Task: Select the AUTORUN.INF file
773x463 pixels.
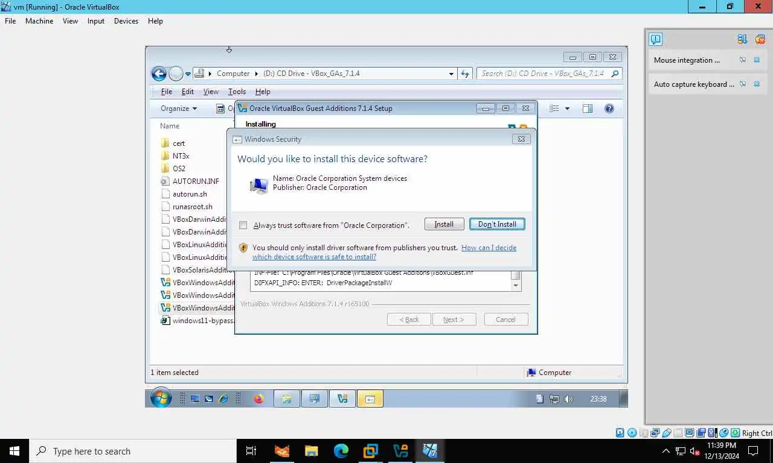Action: pos(190,181)
